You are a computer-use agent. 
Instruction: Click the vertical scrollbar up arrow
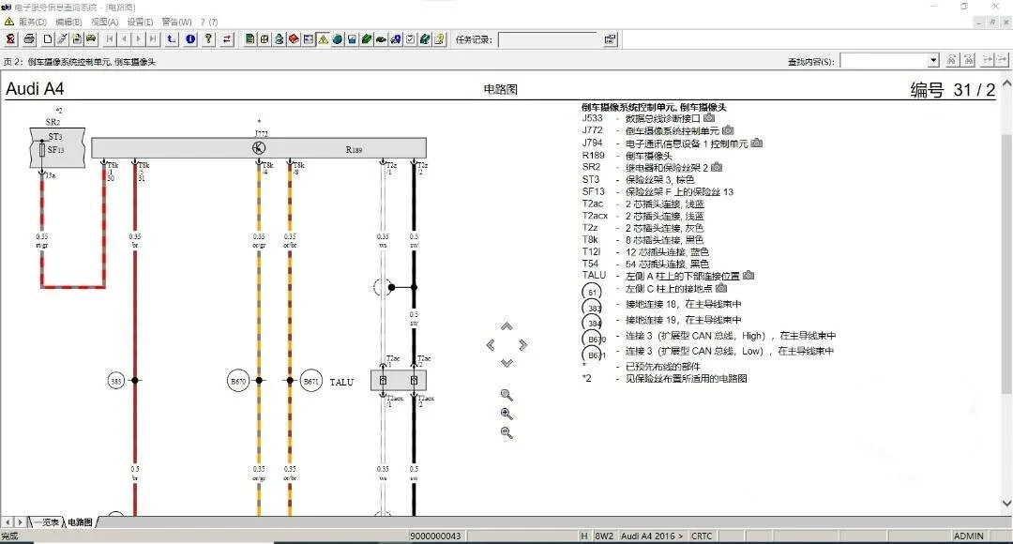1006,84
